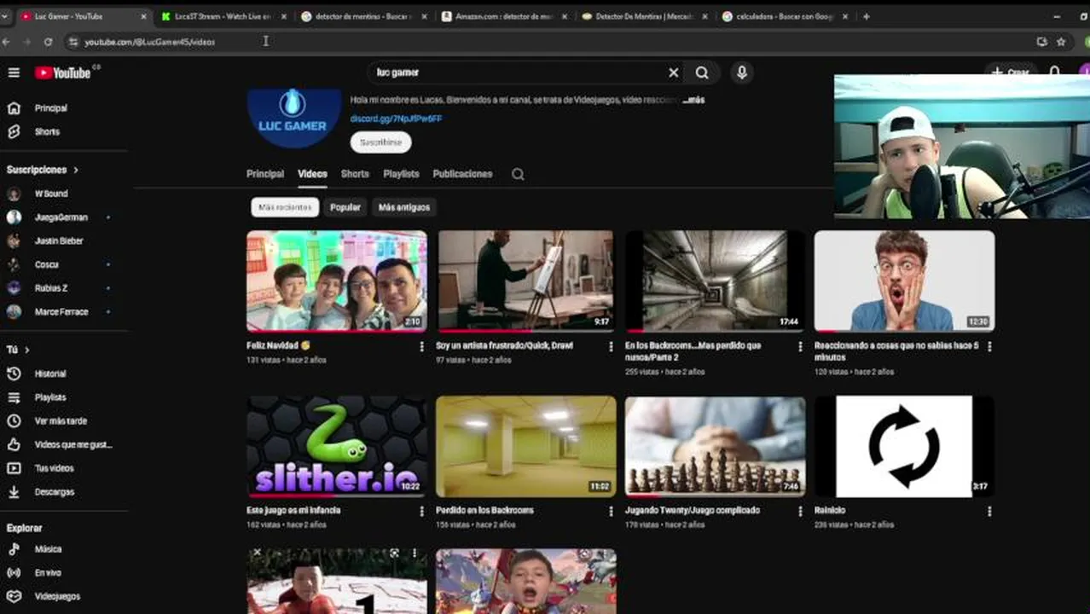
Task: Click the browser reload button
Action: click(48, 41)
